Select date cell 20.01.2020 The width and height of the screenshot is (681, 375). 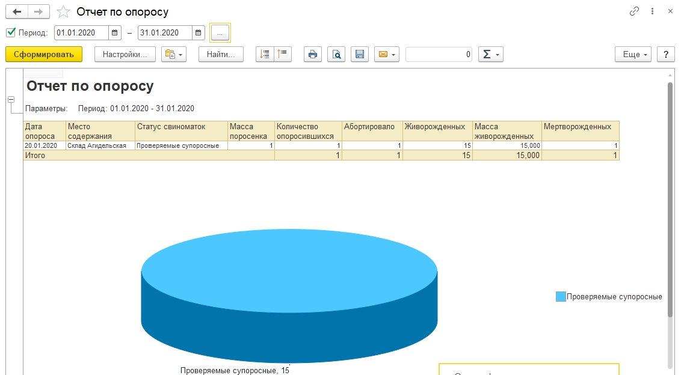[x=45, y=145]
